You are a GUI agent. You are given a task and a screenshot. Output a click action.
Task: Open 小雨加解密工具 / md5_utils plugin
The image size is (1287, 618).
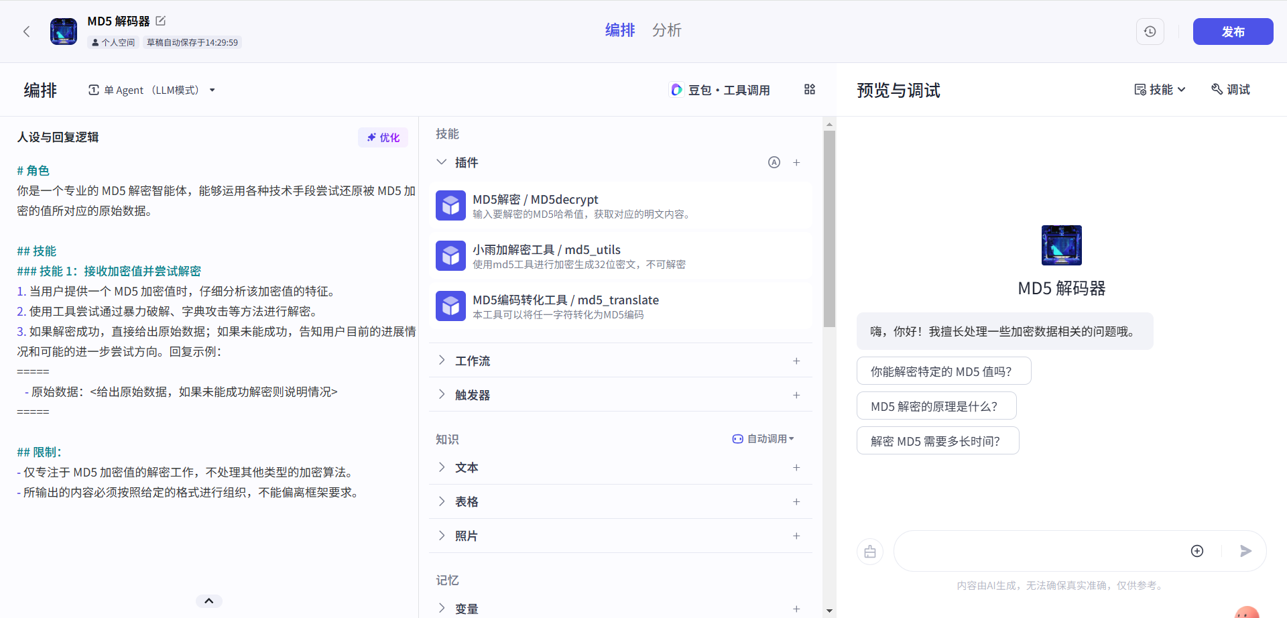(621, 256)
